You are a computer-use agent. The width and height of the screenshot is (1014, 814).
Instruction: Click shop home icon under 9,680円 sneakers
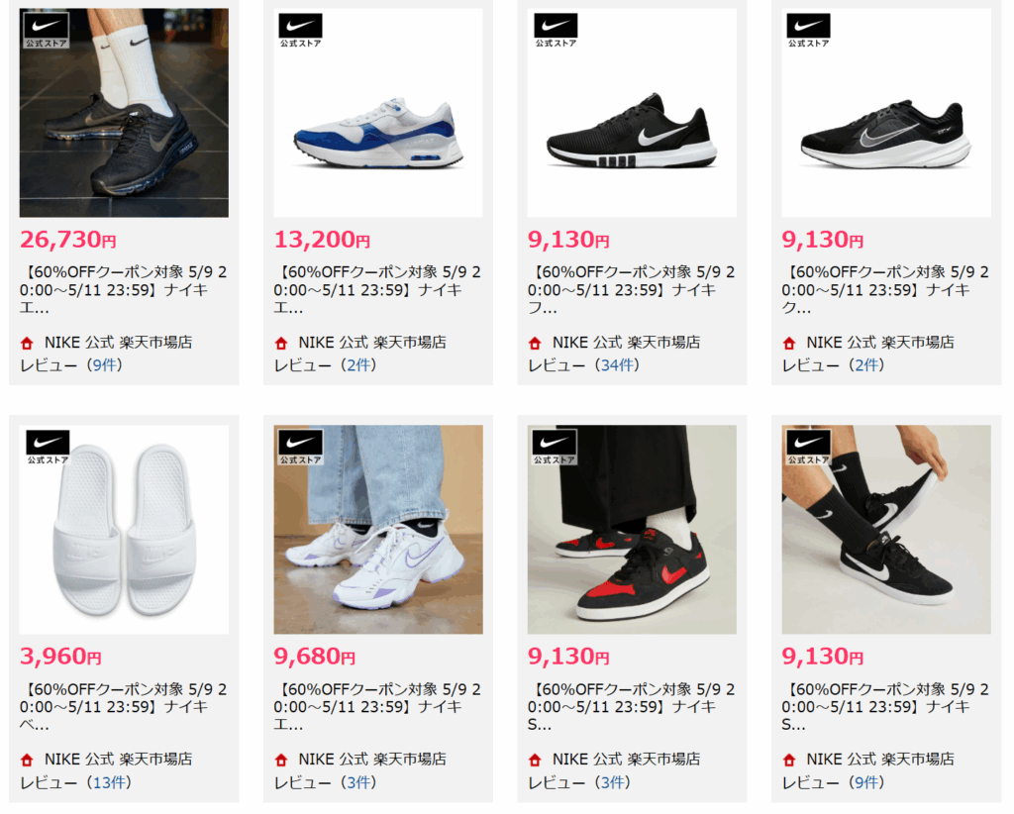(280, 760)
